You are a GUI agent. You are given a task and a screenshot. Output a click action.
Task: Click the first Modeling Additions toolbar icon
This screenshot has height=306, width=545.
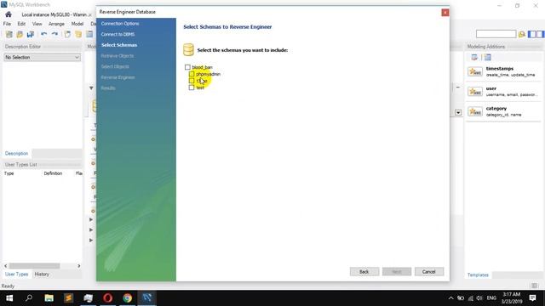point(474,57)
